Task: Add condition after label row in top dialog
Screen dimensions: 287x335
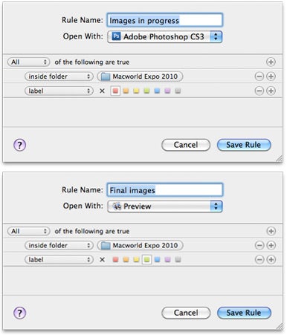Action: 271,91
